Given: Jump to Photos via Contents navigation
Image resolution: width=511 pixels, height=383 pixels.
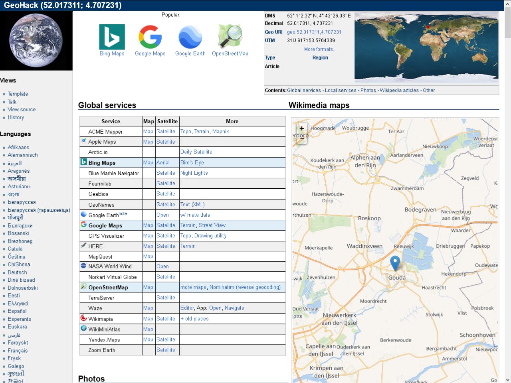Looking at the screenshot, I should (368, 90).
